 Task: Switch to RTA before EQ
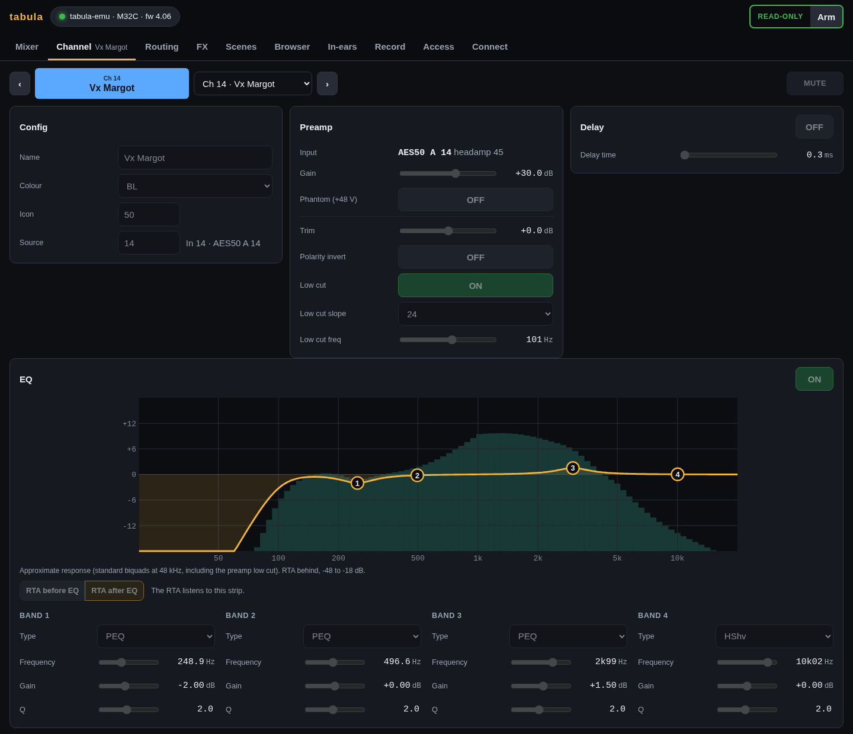click(52, 591)
